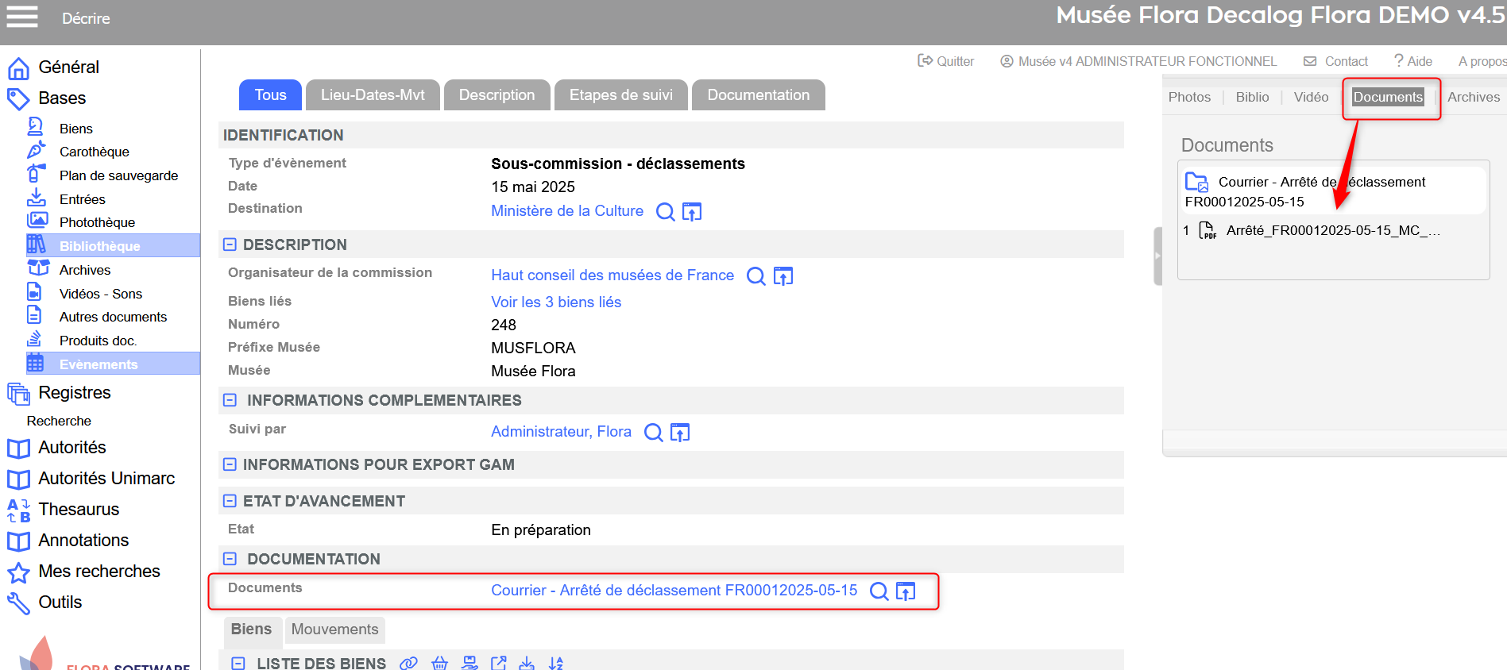Click the link chain icon in Liste des biens
Image resolution: width=1507 pixels, height=670 pixels.
(408, 664)
